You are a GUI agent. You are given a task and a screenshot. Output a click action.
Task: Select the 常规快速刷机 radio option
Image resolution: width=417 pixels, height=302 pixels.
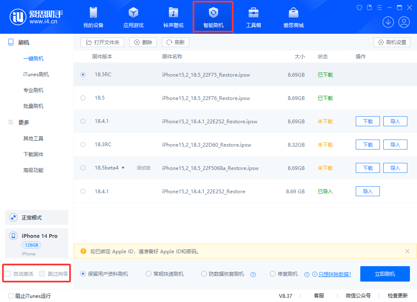tap(148, 274)
